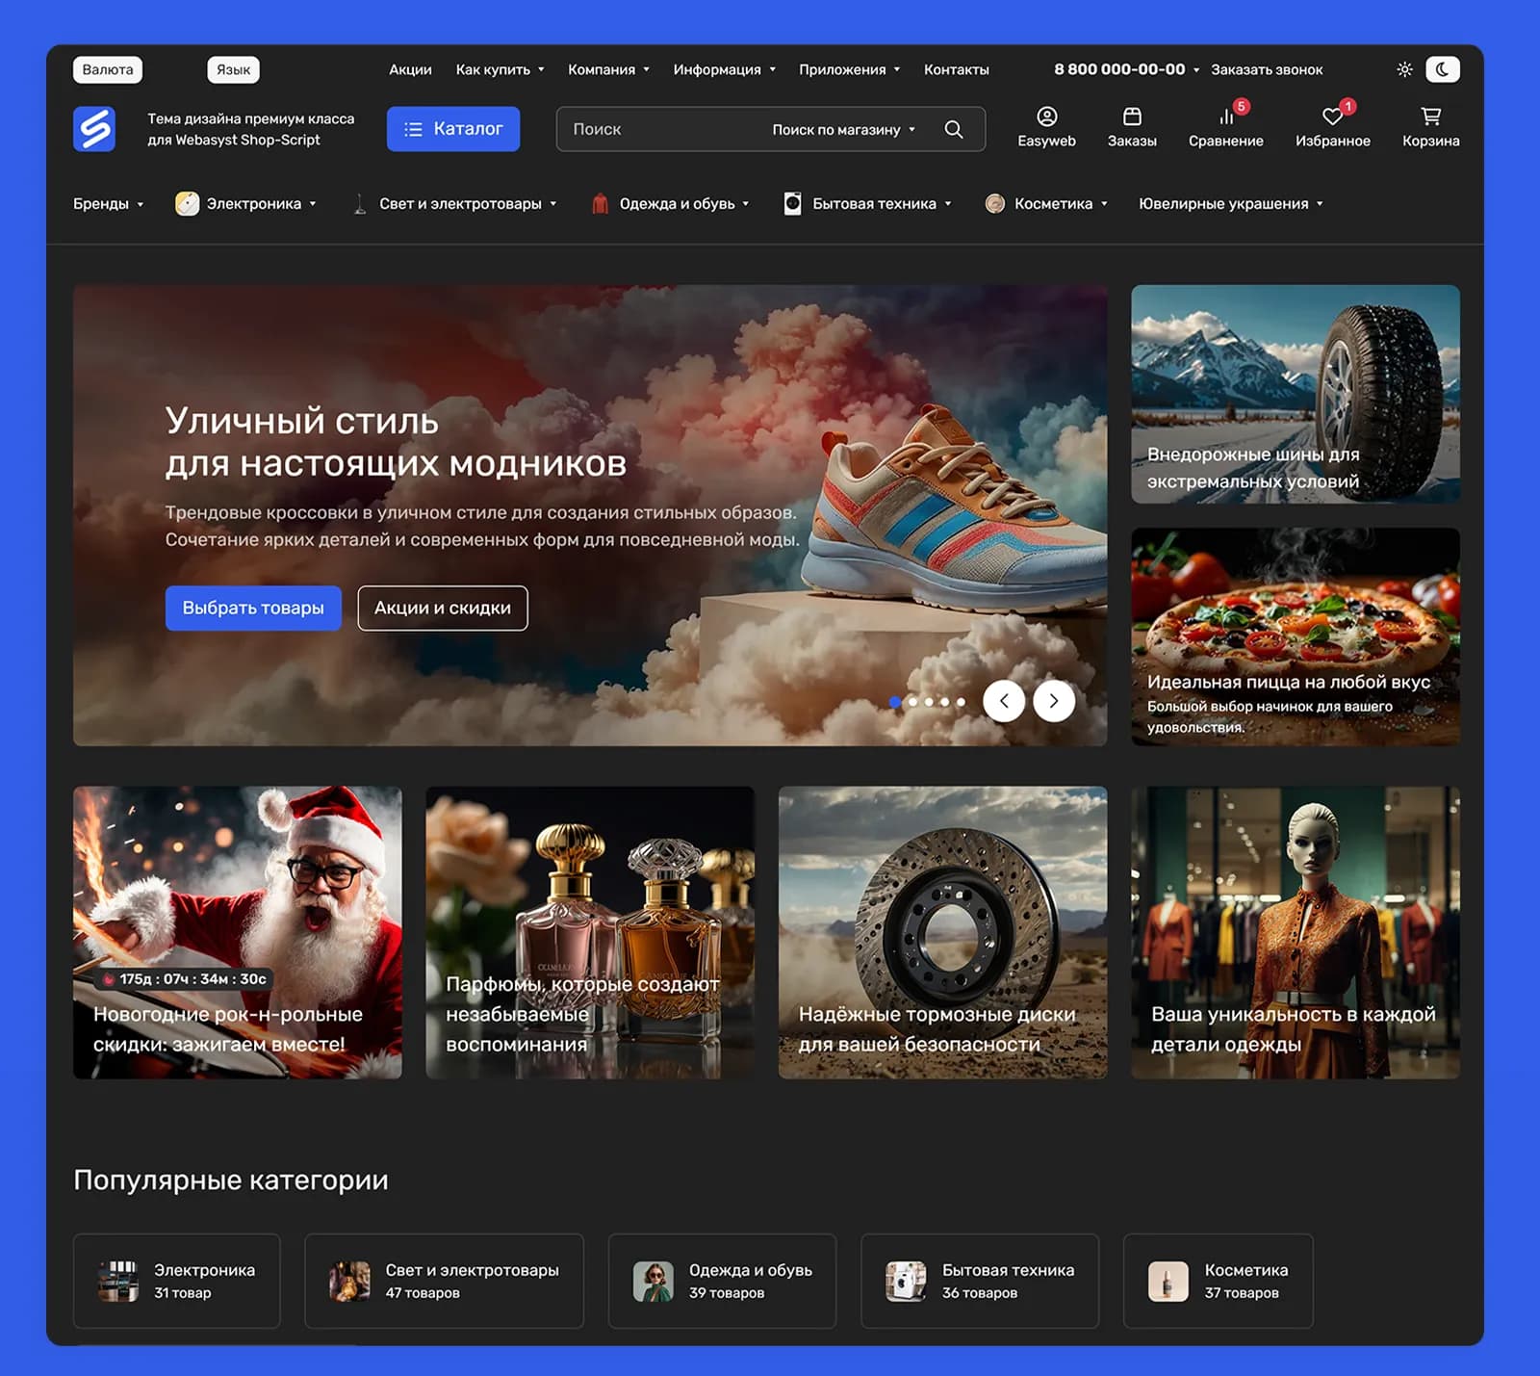Open the Акции menu item
Viewport: 1540px width, 1376px height.
[x=410, y=69]
